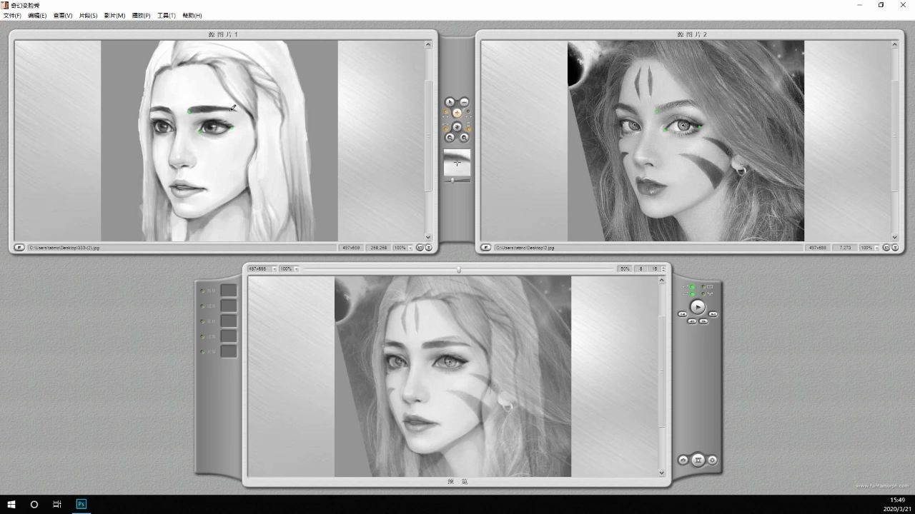Open the 帮助(H) menu
Viewport: 915px width, 514px height.
point(192,16)
